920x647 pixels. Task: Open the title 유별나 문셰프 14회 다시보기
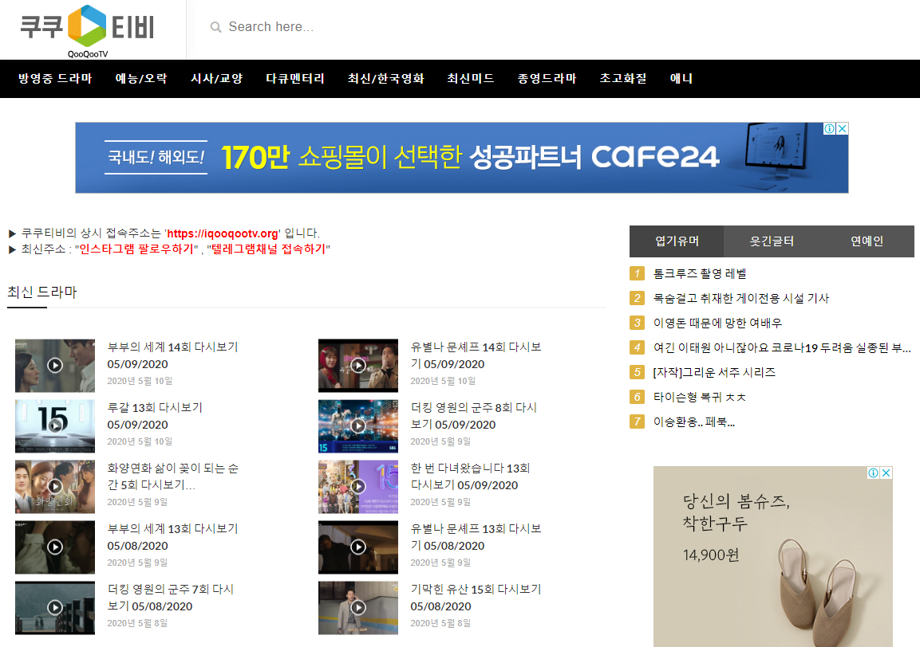click(x=476, y=355)
